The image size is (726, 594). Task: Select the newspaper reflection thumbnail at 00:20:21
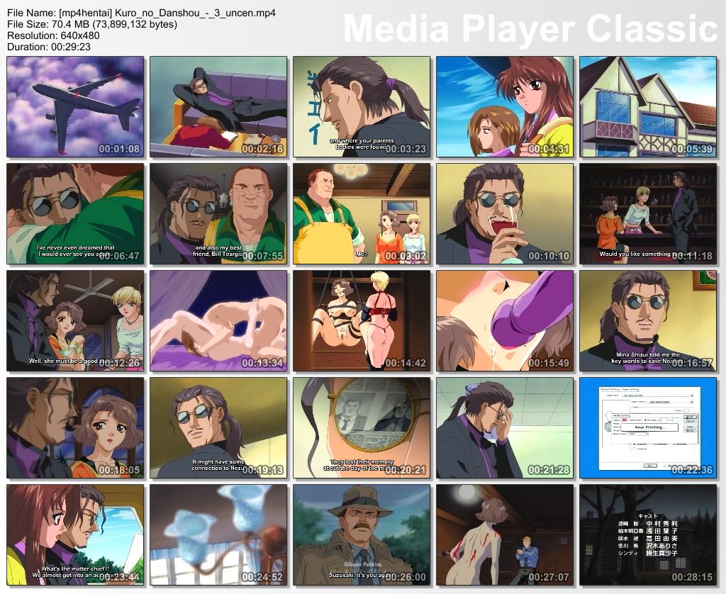point(361,428)
